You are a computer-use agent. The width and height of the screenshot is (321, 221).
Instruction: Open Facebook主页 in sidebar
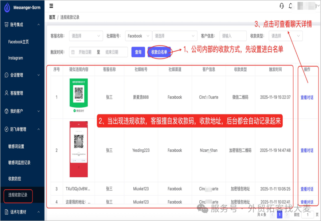(x=19, y=42)
